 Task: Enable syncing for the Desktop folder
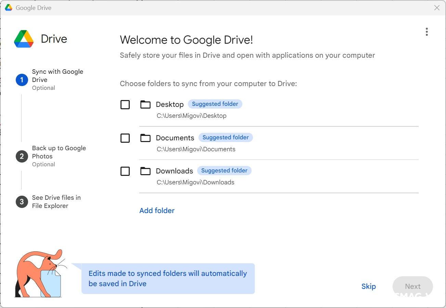[x=125, y=104]
